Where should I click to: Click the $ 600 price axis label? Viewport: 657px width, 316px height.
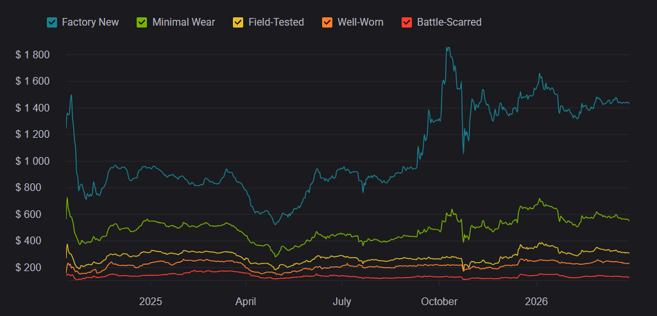point(36,214)
